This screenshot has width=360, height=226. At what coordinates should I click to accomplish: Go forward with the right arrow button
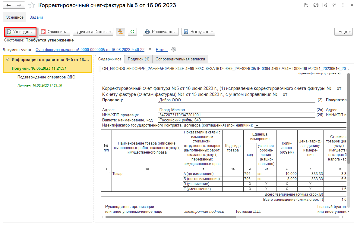[20, 5]
